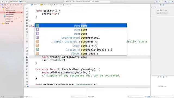The image size is (174, 98).
Task: Choose UserProtocol completion suggestion
Action: pyautogui.click(x=81, y=38)
